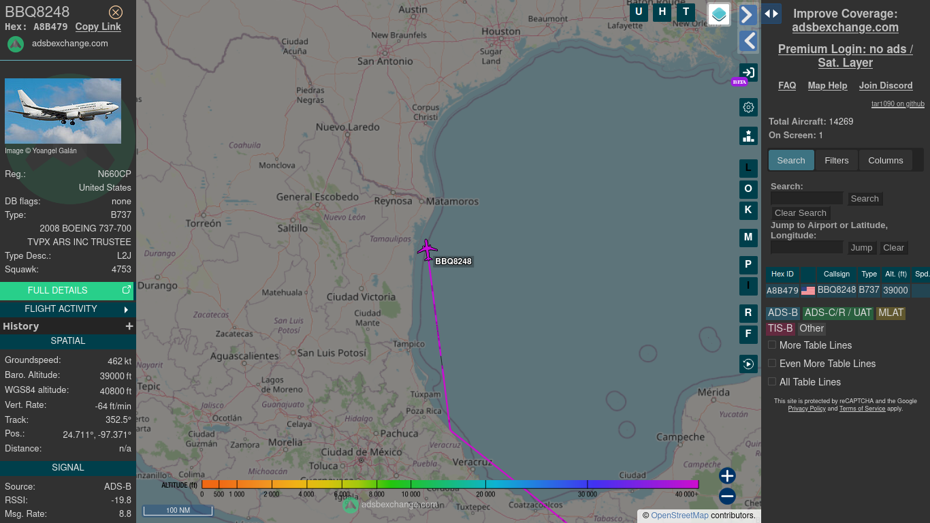Image resolution: width=930 pixels, height=523 pixels.
Task: Click the left chevron arrow button
Action: coord(748,42)
